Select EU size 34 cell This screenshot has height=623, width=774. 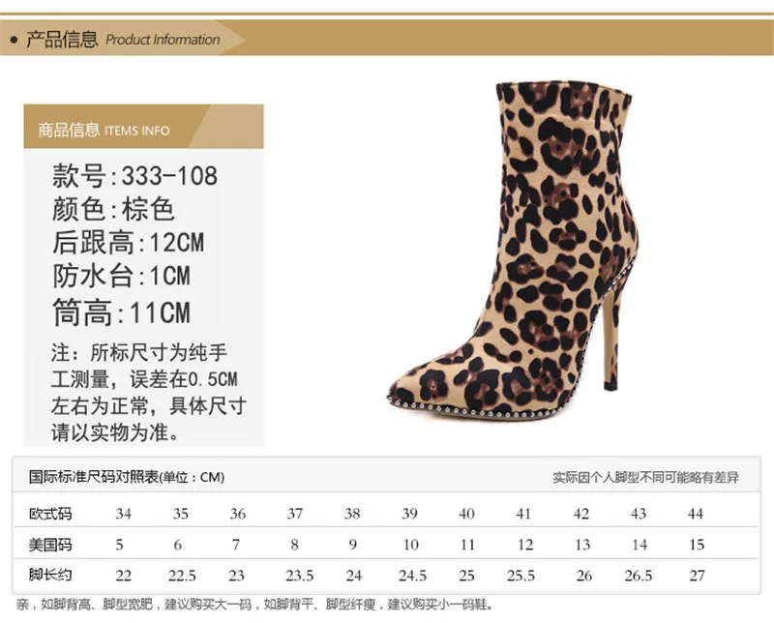pos(124,514)
